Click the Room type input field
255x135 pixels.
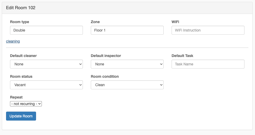(x=46, y=30)
